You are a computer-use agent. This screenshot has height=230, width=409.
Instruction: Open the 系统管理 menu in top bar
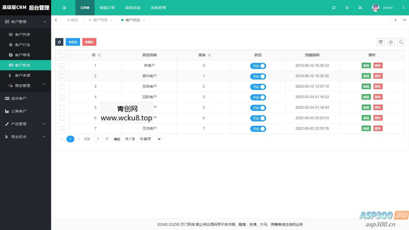click(158, 8)
